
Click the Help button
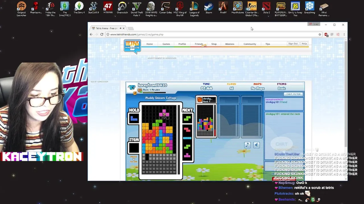click(304, 44)
